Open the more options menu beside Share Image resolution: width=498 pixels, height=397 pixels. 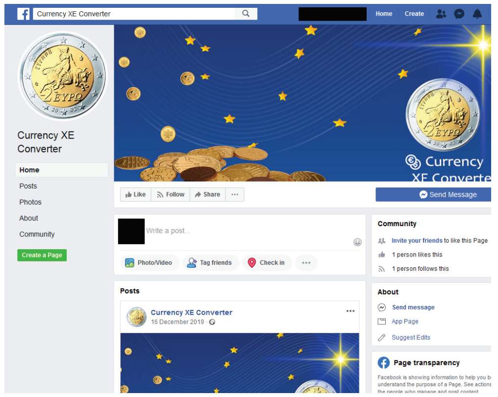tap(235, 194)
